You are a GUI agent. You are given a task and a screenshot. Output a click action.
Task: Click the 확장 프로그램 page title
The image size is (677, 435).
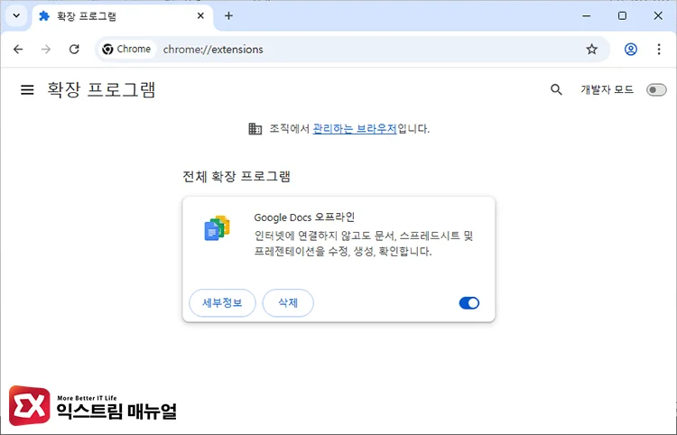coord(101,89)
